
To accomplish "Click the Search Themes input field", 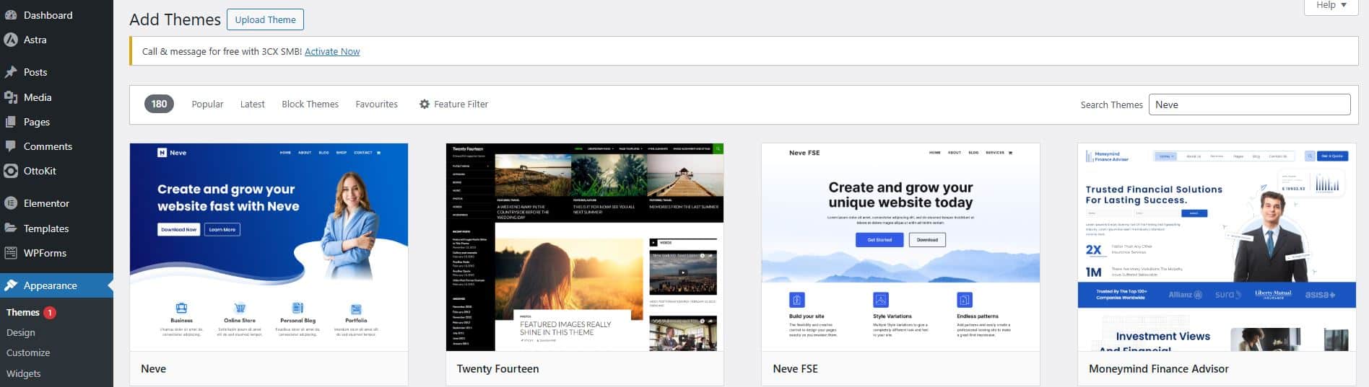I will click(1249, 104).
